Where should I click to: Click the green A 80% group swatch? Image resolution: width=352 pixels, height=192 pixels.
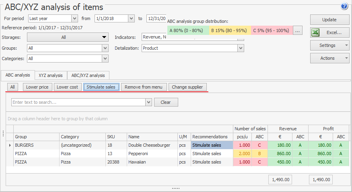(x=188, y=30)
